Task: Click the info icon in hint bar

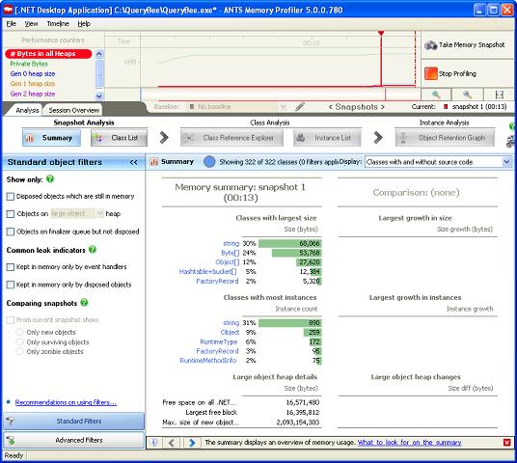Action: pos(154,442)
